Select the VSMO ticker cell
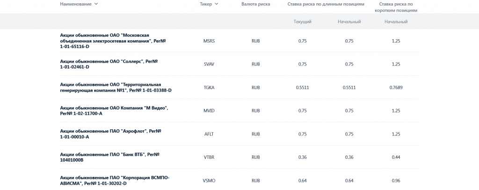This screenshot has width=479, height=190. (209, 181)
